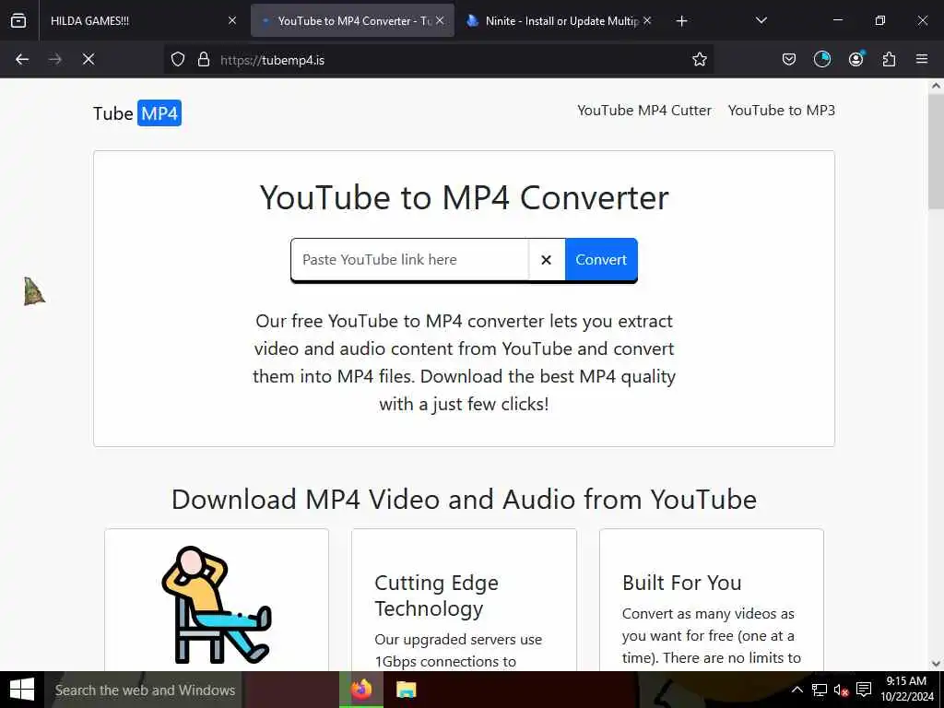Expand the list all tabs chevron
Viewport: 944px width, 708px height.
[x=761, y=20]
